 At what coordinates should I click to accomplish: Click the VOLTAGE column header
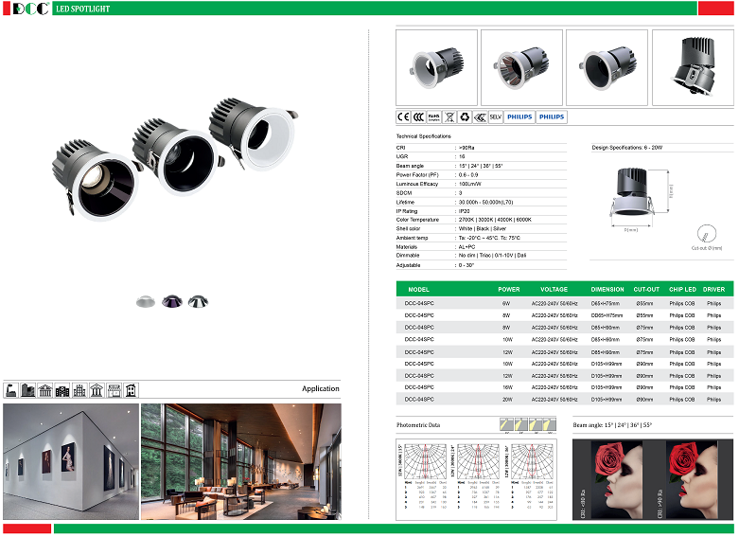[x=554, y=289]
